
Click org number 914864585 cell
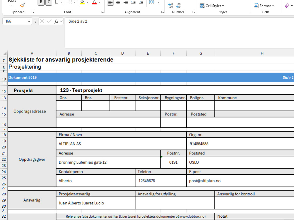[240, 144]
